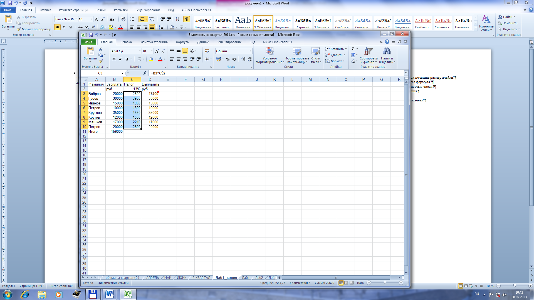Click Word Найти button
The width and height of the screenshot is (534, 300).
pos(506,17)
